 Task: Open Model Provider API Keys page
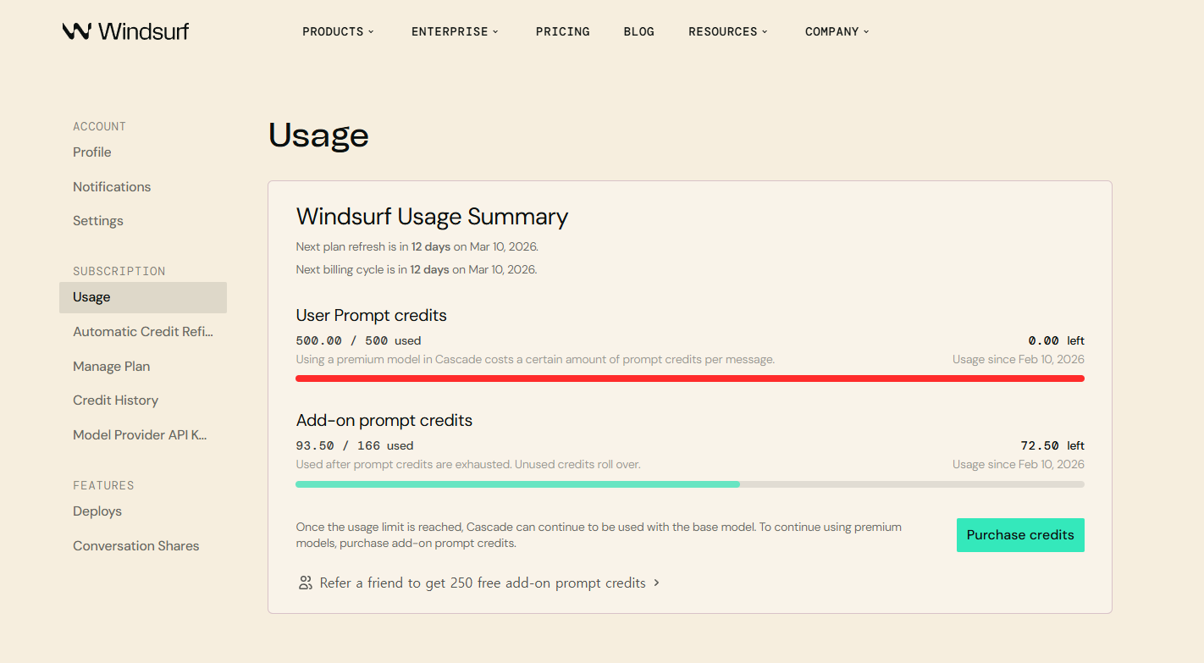pos(140,435)
